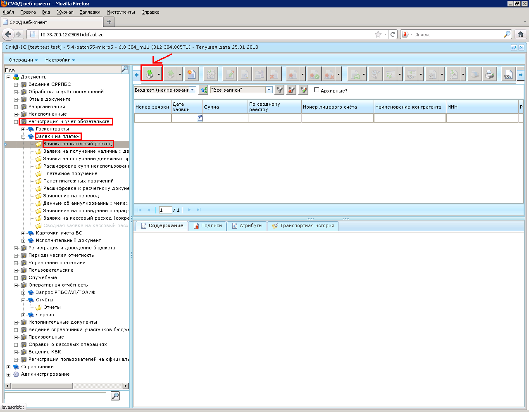This screenshot has height=412, width=529.
Task: Expand the Справочники tree node
Action: click(x=9, y=367)
